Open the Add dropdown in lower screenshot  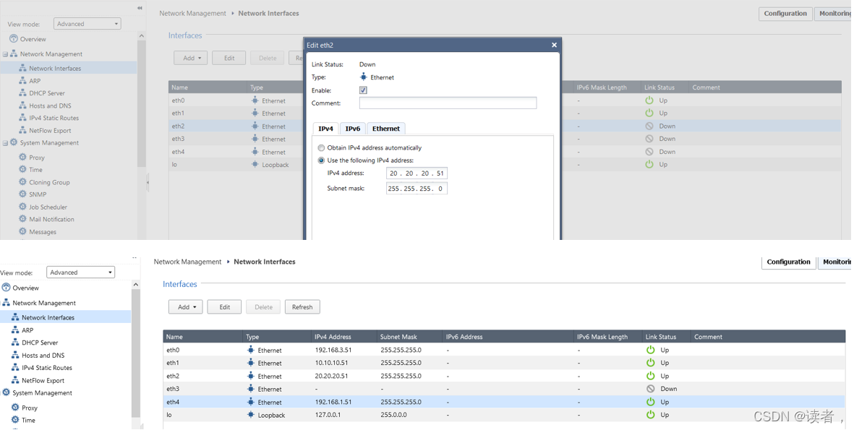(x=185, y=307)
